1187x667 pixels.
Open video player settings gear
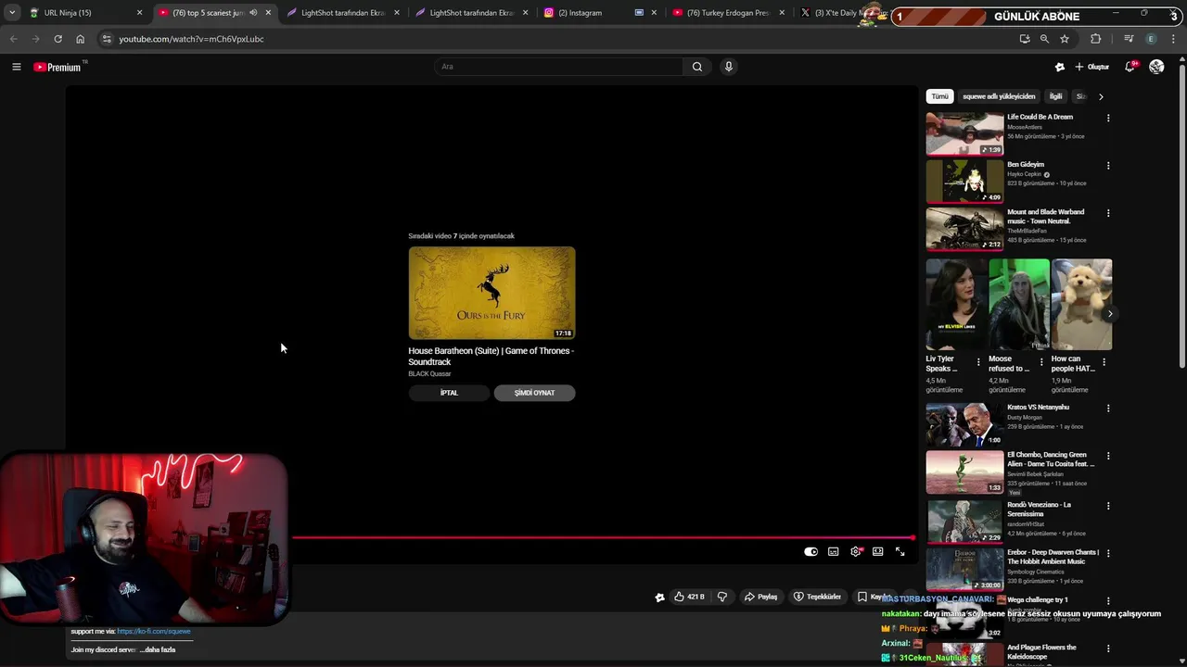pyautogui.click(x=856, y=551)
